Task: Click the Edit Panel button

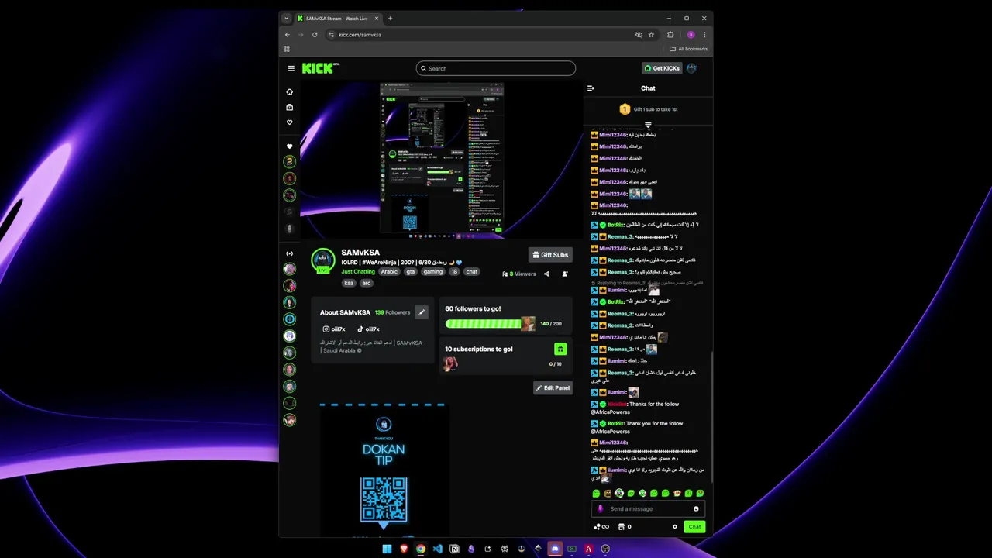Action: (x=553, y=387)
